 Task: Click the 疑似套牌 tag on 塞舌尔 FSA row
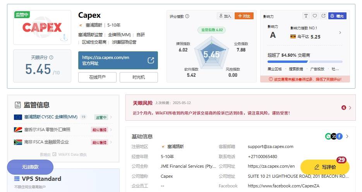point(100,130)
